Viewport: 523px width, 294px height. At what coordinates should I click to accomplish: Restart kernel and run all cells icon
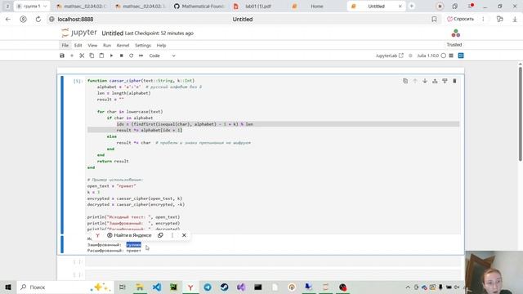coord(141,56)
